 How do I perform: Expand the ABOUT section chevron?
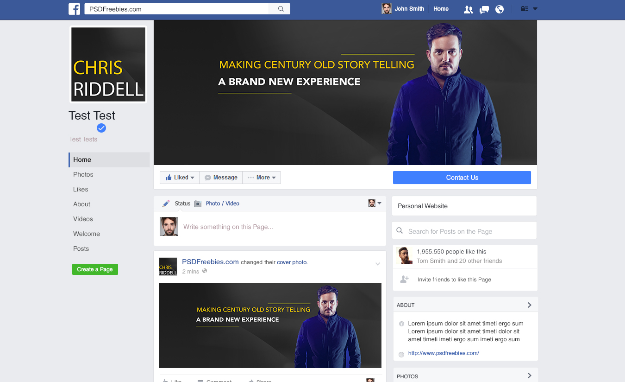(529, 305)
